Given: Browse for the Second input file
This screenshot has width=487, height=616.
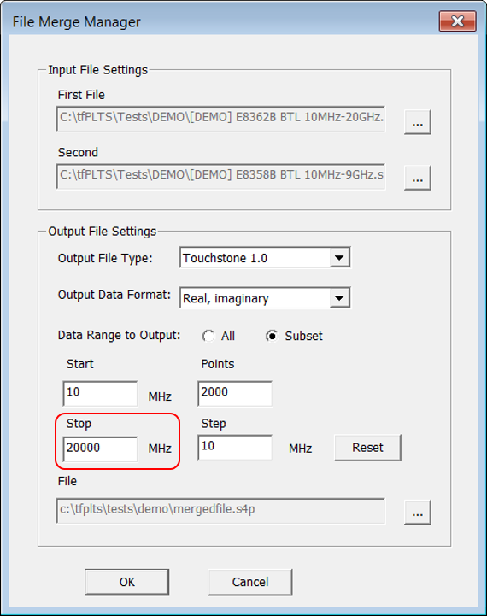Looking at the screenshot, I should [418, 178].
